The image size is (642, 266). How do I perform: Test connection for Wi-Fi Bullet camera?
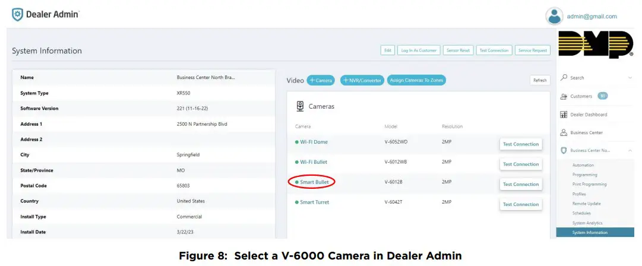(521, 164)
